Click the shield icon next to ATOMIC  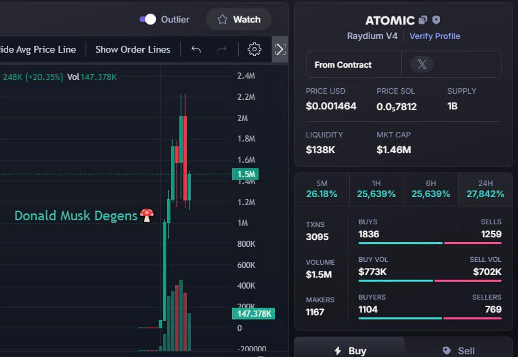point(436,20)
